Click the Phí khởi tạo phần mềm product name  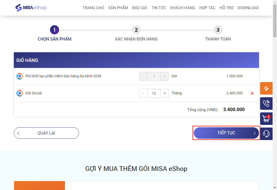point(63,76)
